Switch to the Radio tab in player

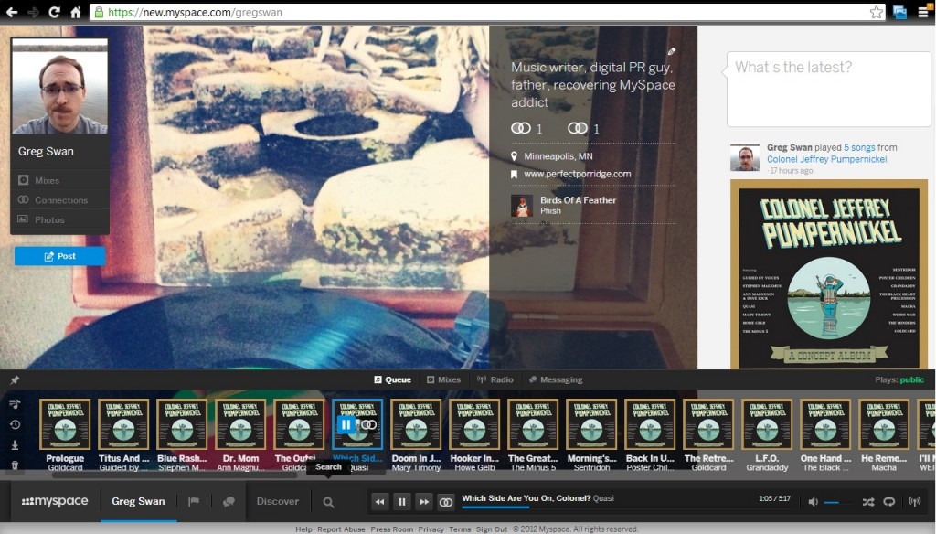click(x=495, y=379)
